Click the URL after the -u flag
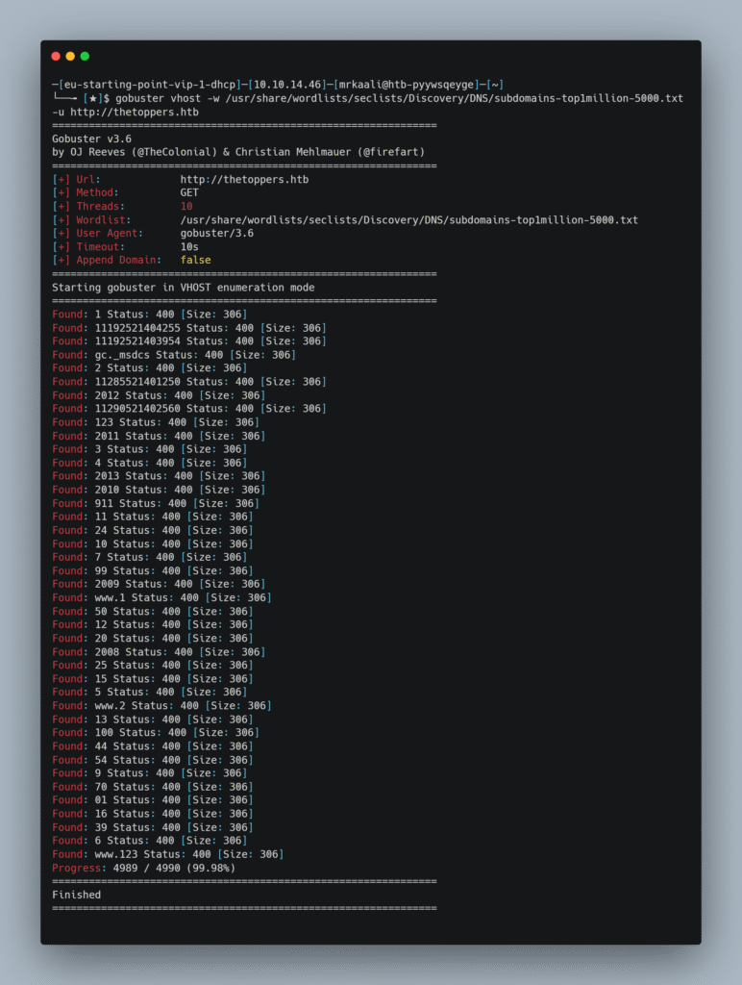 135,113
